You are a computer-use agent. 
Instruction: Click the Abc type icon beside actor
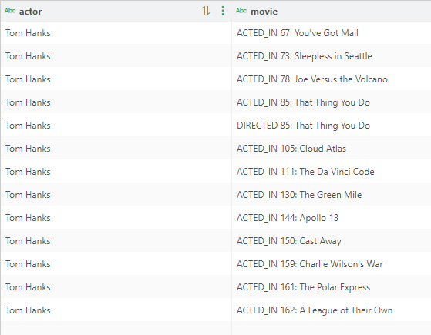pyautogui.click(x=10, y=11)
